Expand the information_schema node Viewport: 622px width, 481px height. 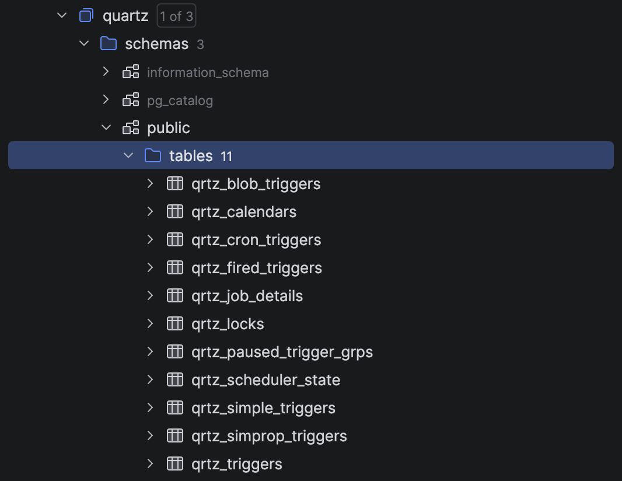[106, 72]
